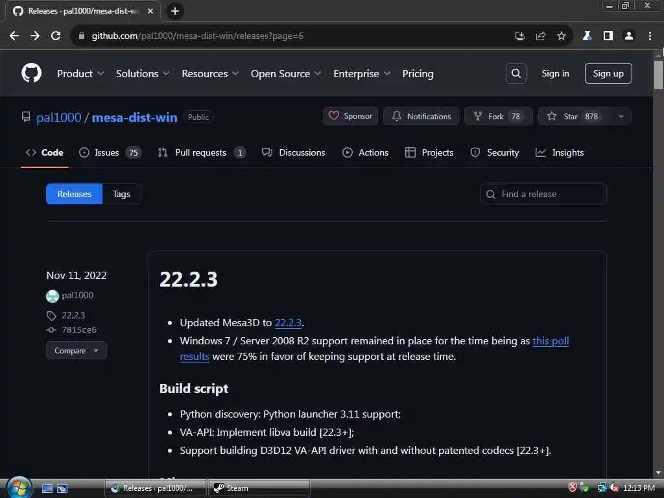Image resolution: width=664 pixels, height=498 pixels.
Task: Open Chrome three-dot menu
Action: point(650,36)
